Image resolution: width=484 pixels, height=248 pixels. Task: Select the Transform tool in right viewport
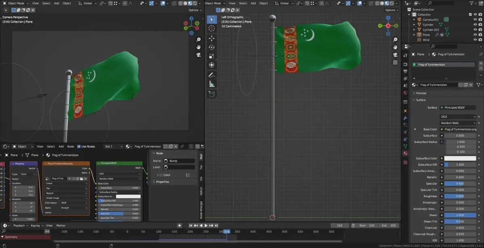pyautogui.click(x=212, y=65)
